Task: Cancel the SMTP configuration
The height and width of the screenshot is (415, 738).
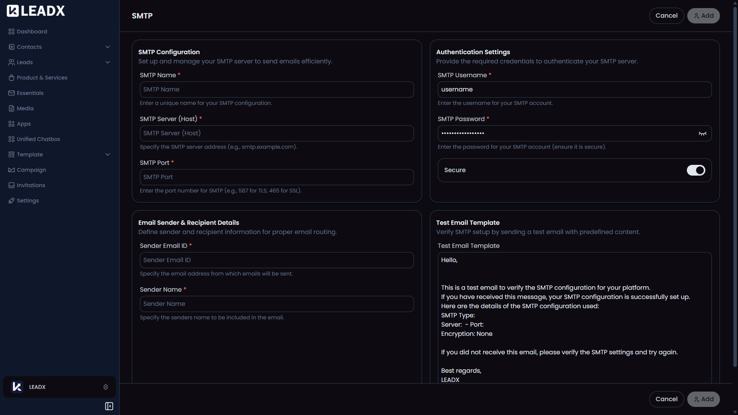Action: coord(666,16)
